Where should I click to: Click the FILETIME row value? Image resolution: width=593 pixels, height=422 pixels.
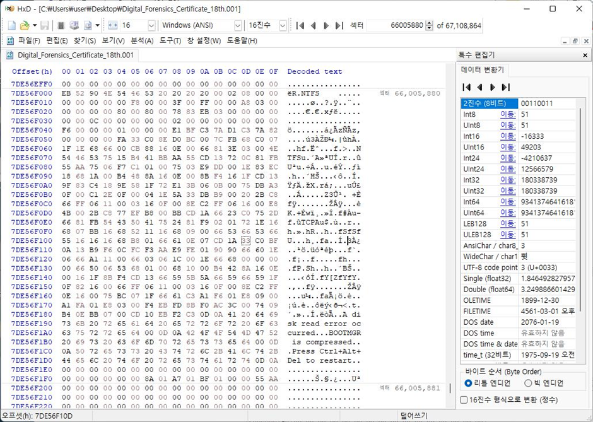548,312
